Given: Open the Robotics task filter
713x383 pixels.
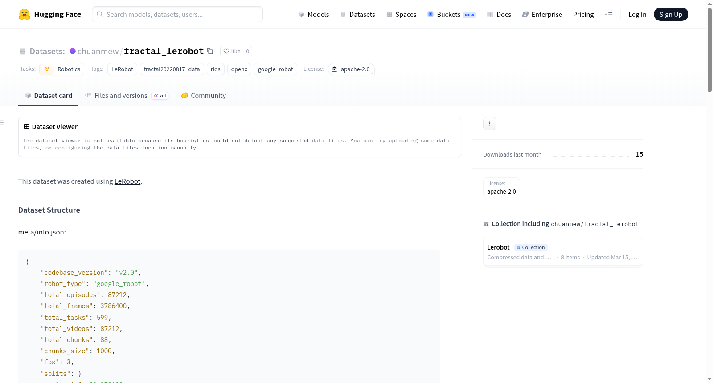Looking at the screenshot, I should click(62, 69).
